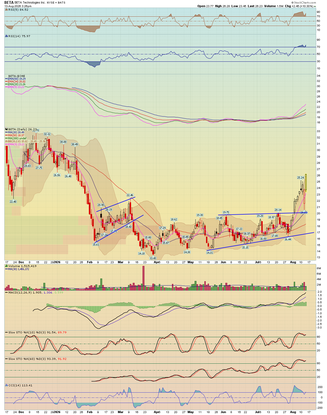327x415 pixels.
Task: Click the '32.12' price annotation
Action: [47, 134]
